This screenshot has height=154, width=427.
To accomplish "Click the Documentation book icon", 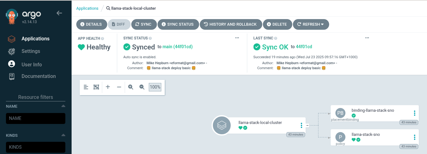I will tap(12, 76).
